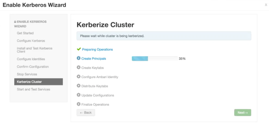This screenshot has height=129, width=269.
Task: Select the Configure Identities wizard step
Action: coord(31,59)
